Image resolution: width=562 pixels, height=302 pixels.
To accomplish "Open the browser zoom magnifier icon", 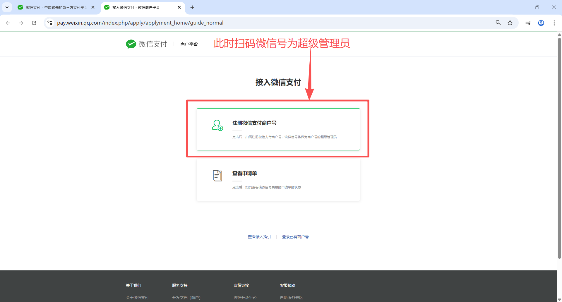I will click(x=498, y=23).
